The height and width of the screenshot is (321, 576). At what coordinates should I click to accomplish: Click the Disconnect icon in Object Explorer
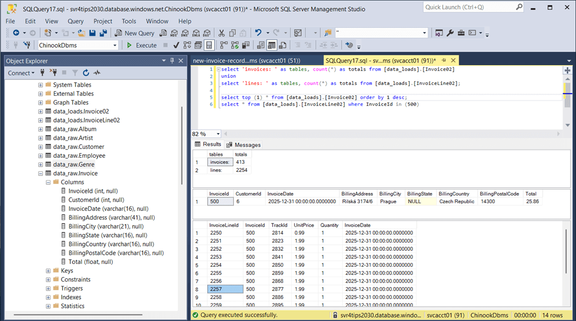pos(53,73)
